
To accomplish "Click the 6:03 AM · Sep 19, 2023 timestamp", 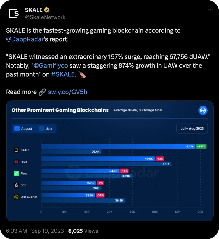I will pyautogui.click(x=35, y=231).
